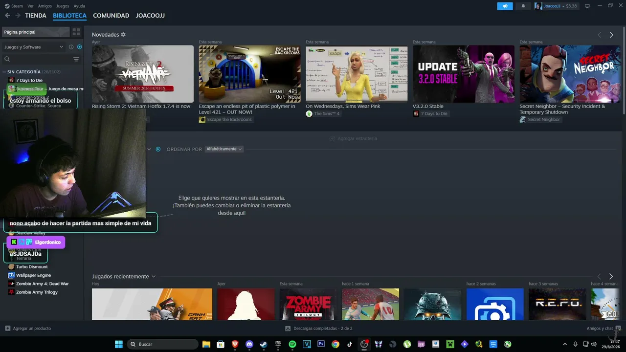Open Rising Storm 2: Vietnam hotfix news
The width and height of the screenshot is (626, 352).
143,74
